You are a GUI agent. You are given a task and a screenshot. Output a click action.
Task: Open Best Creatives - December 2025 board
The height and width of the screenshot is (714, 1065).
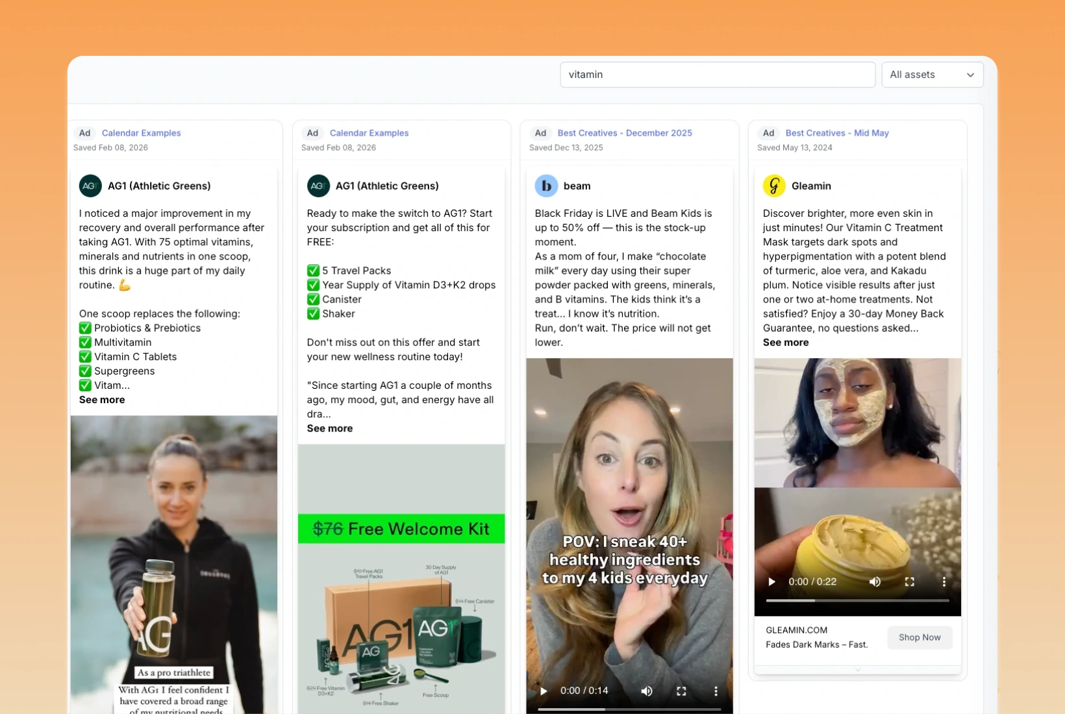(625, 133)
